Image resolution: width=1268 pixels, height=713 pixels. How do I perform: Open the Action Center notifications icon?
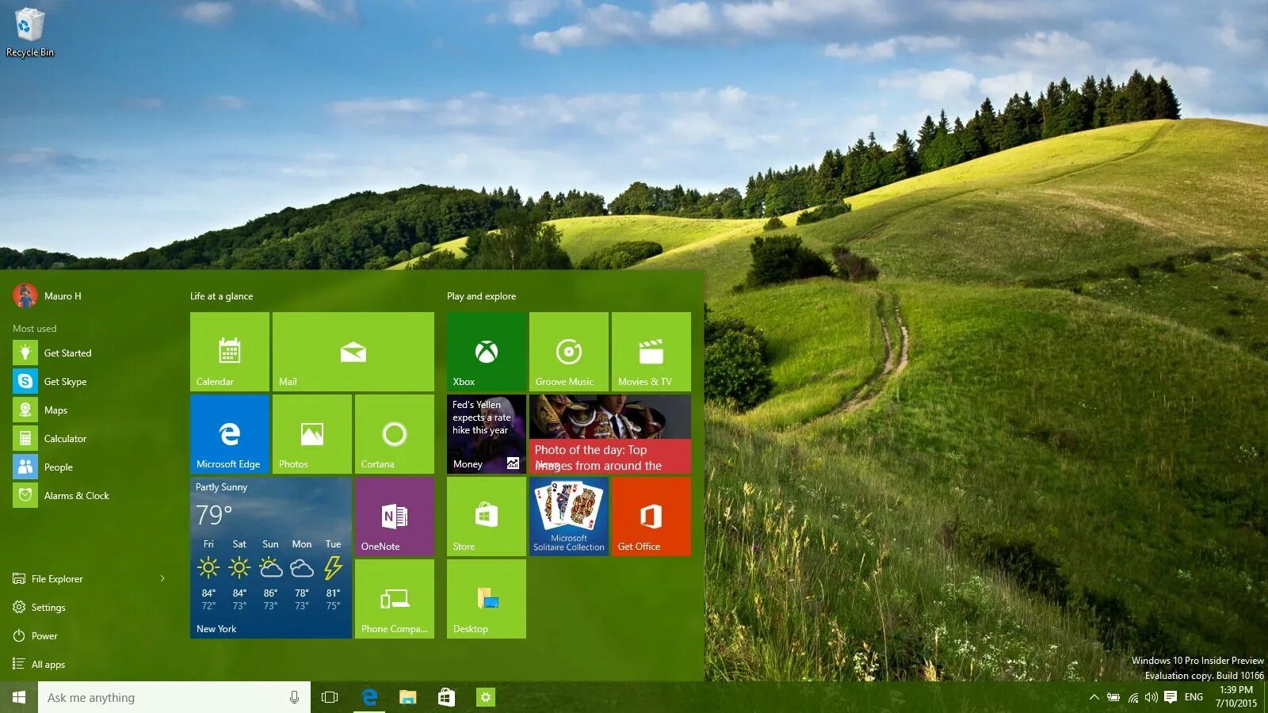(1171, 697)
